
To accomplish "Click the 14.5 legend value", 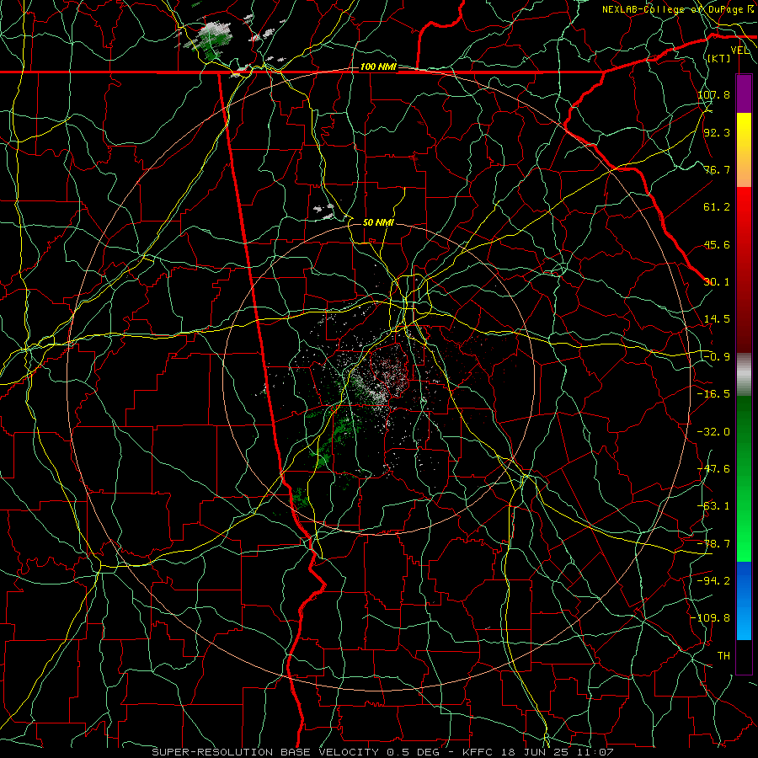I will 717,319.
